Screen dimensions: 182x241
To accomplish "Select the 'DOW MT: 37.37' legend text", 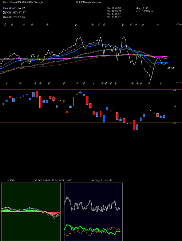I will 16,13.
